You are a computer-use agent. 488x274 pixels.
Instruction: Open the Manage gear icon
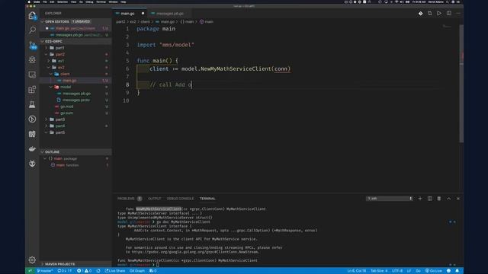32,260
